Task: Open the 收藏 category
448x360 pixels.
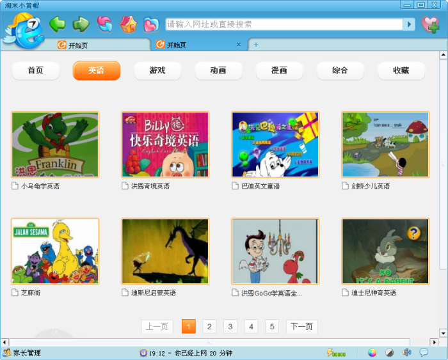Action: [401, 70]
